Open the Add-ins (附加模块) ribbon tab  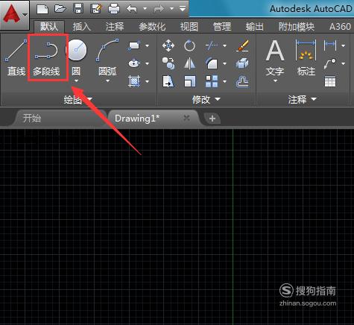(x=296, y=26)
